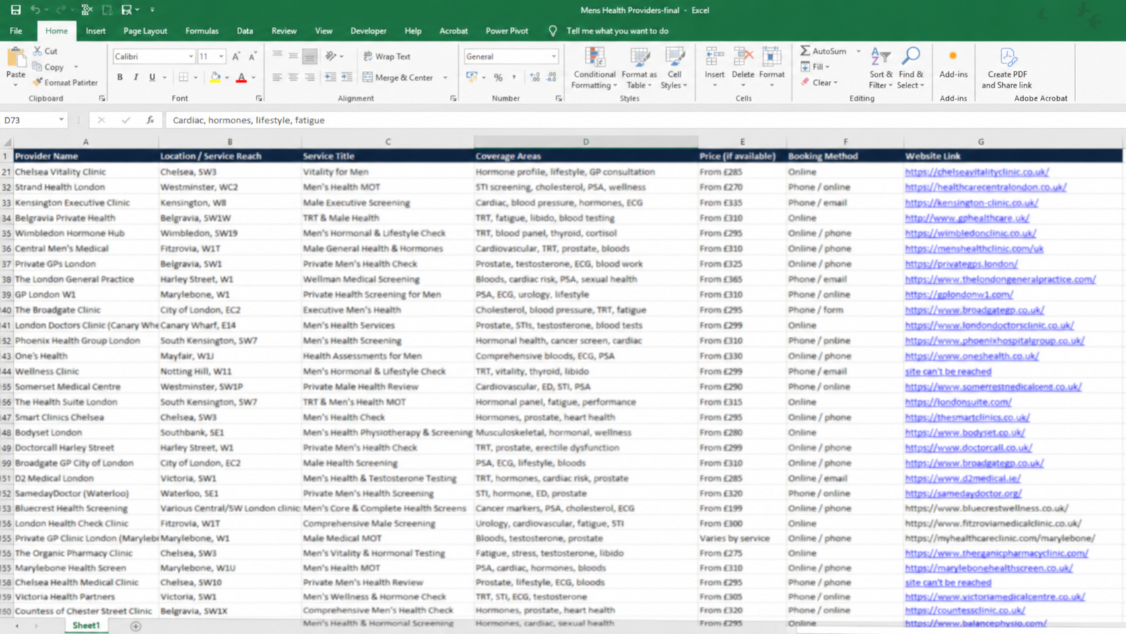1126x634 pixels.
Task: Apply percent style
Action: coord(498,77)
